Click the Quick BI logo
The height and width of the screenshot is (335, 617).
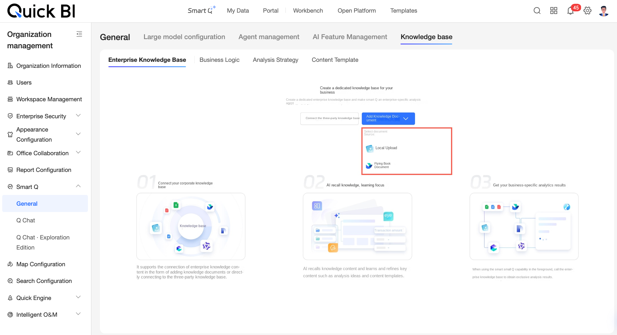41,11
